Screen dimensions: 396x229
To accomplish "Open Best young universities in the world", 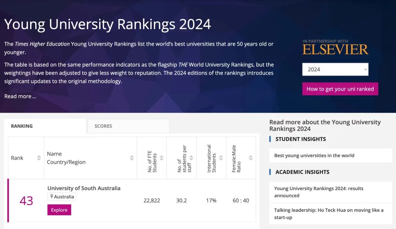I will [x=314, y=155].
